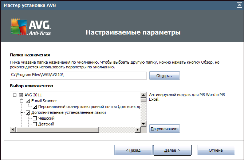Cancel installation with the Отмена button
The width and height of the screenshot is (244, 160).
point(216,150)
